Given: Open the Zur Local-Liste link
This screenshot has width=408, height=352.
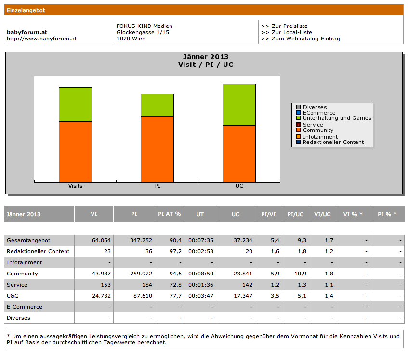Looking at the screenshot, I should 289,32.
